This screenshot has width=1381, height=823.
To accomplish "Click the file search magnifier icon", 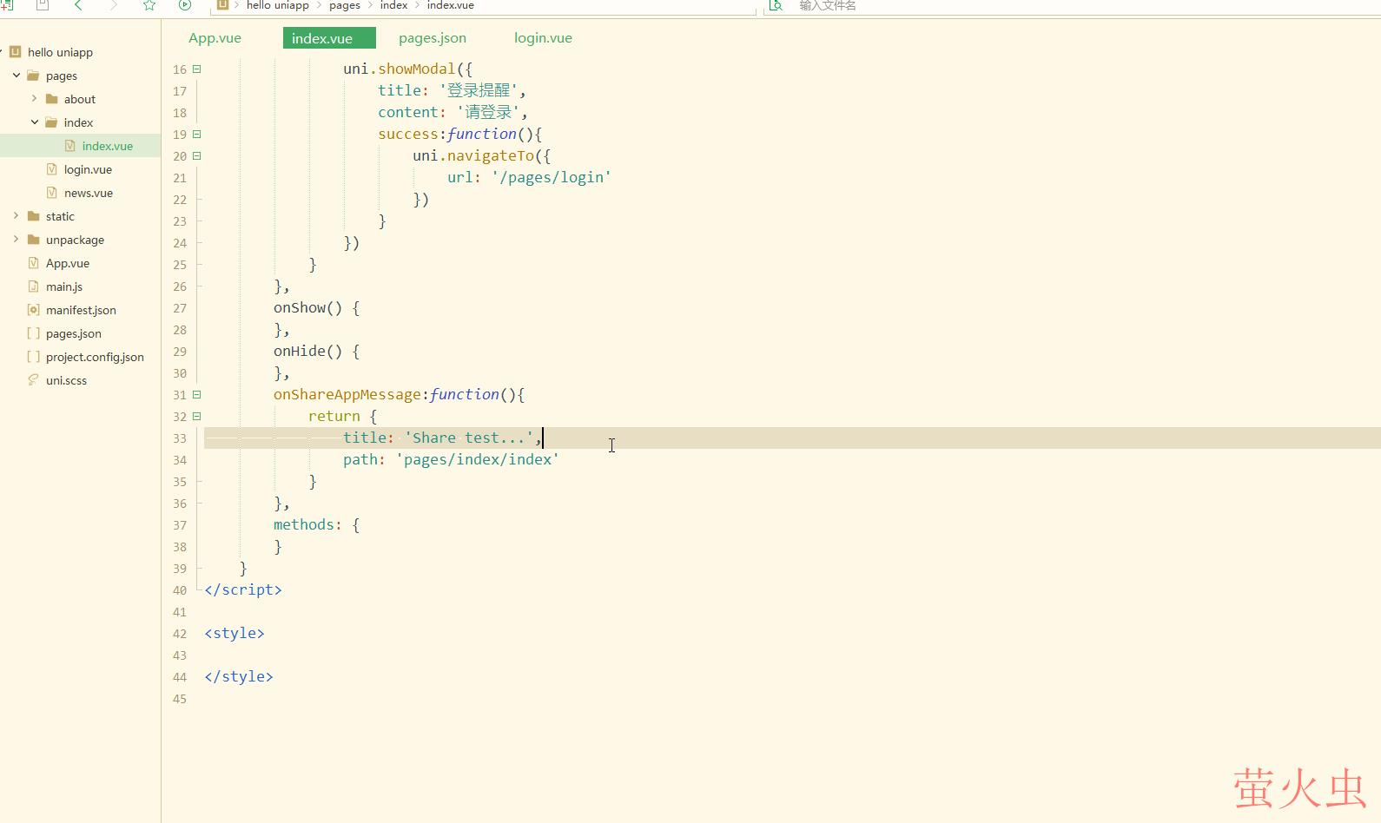I will (776, 5).
